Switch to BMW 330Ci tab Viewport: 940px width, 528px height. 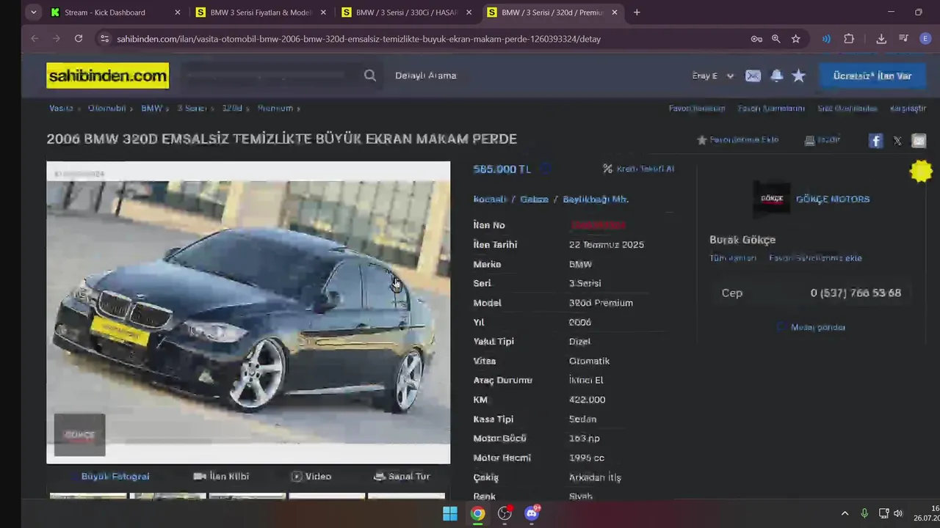pos(406,12)
